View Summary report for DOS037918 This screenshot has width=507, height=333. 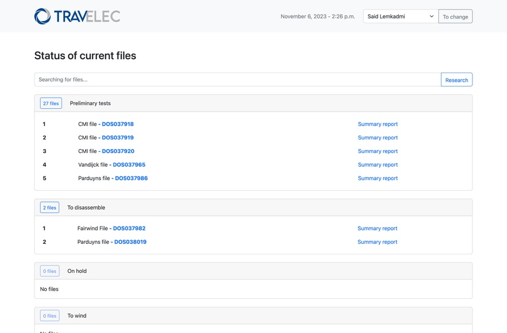pyautogui.click(x=378, y=124)
